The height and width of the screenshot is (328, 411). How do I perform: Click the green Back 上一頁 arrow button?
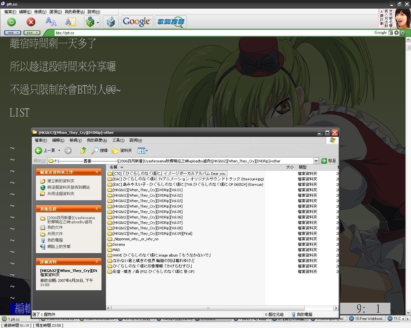pos(45,151)
